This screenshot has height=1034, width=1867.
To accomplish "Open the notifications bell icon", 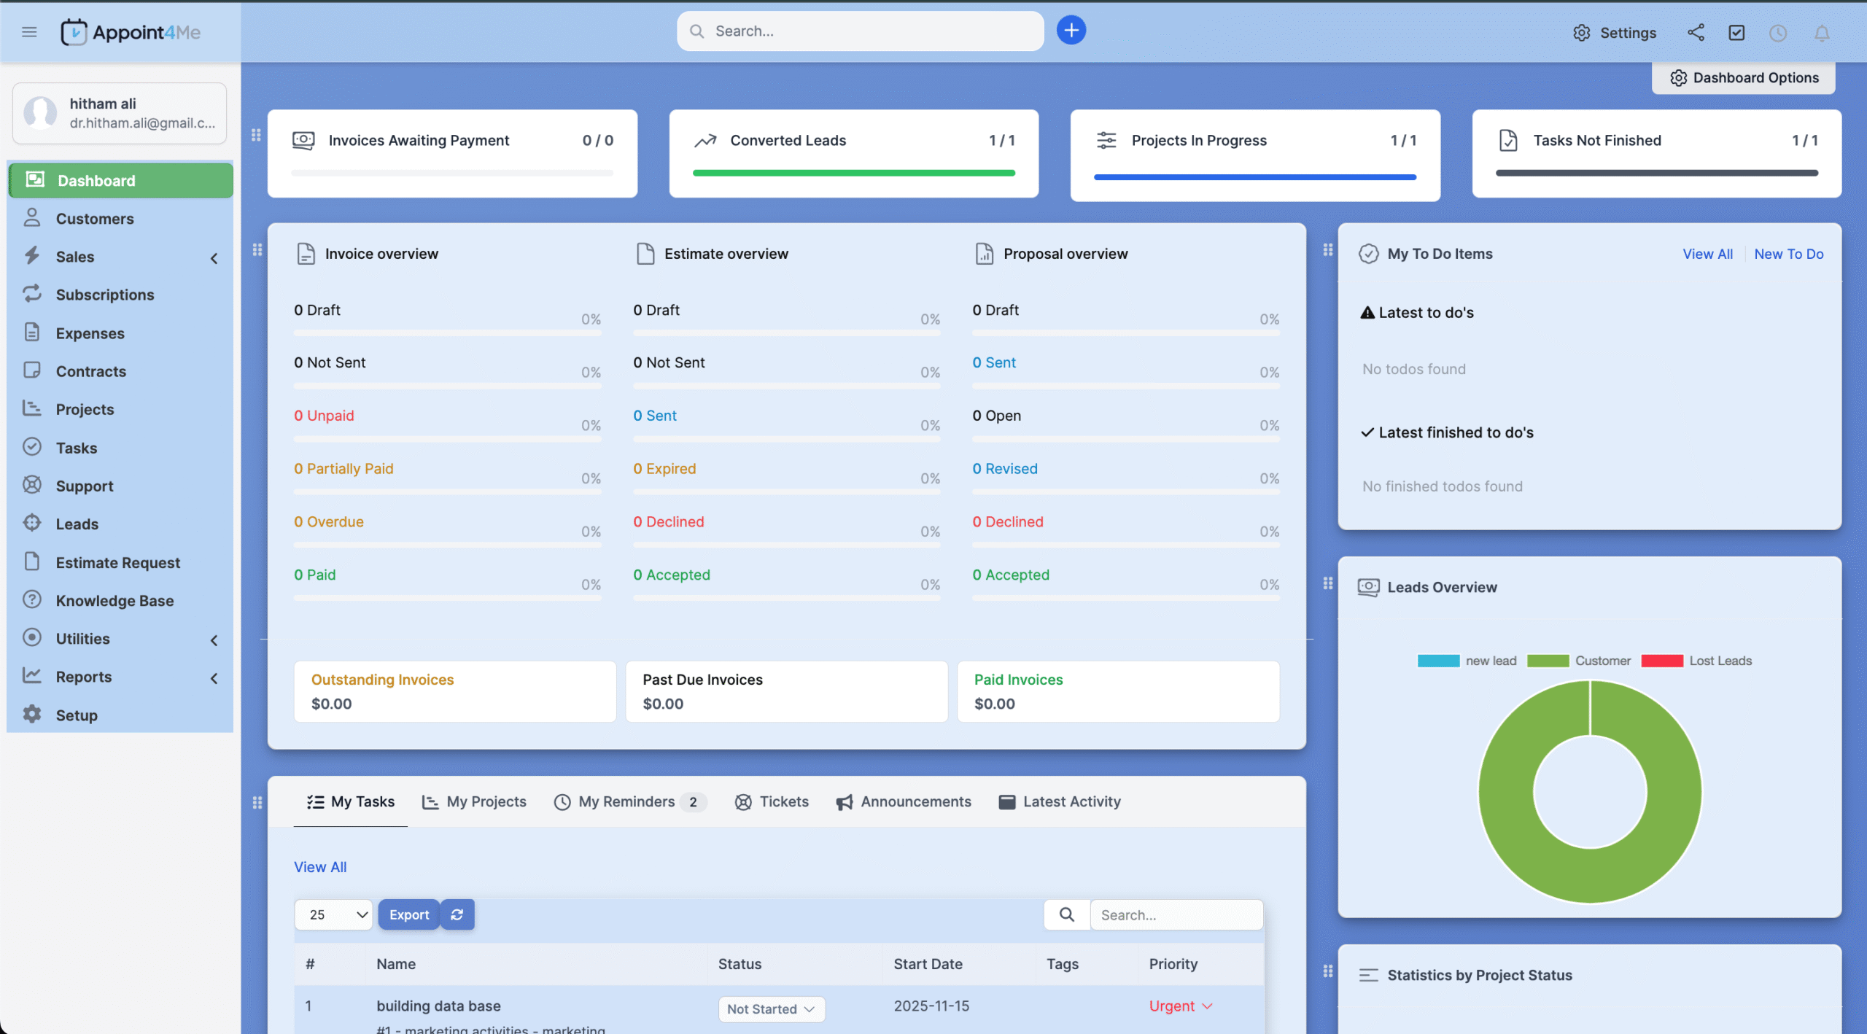I will 1821,33.
